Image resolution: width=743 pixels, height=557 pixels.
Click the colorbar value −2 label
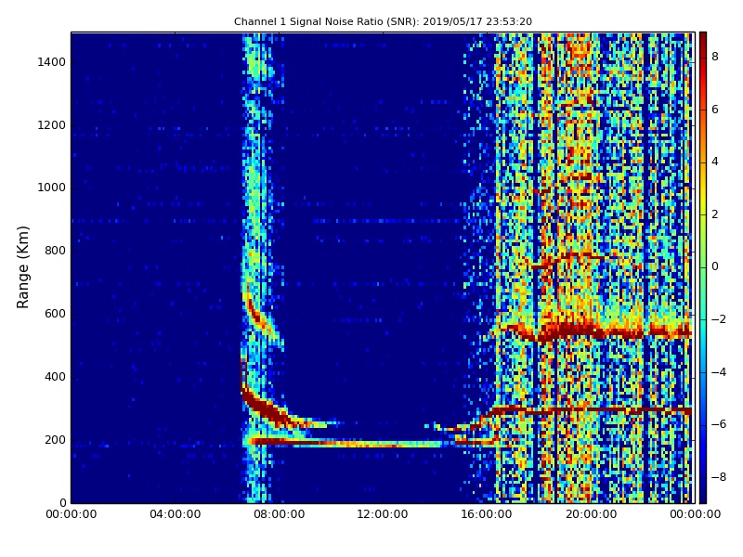coord(719,319)
